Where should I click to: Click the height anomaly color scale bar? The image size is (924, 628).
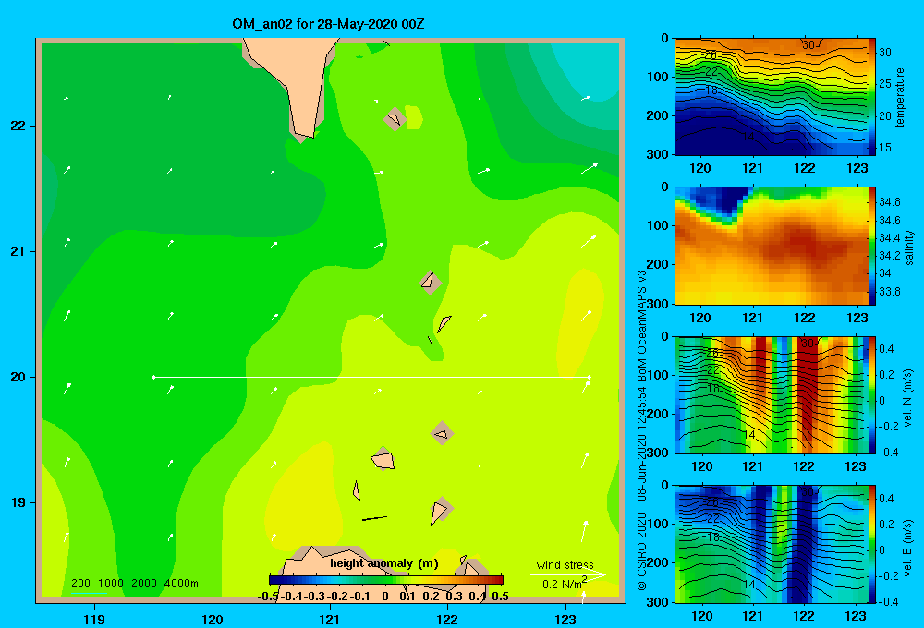coord(386,580)
